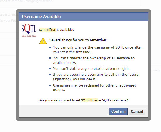This screenshot has width=161, height=132.
Task: Click the bullet before trademark rights line
Action: click(x=50, y=68)
